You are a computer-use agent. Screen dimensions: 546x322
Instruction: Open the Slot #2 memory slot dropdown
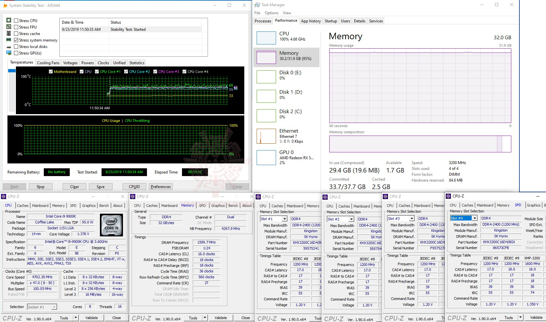pyautogui.click(x=351, y=219)
